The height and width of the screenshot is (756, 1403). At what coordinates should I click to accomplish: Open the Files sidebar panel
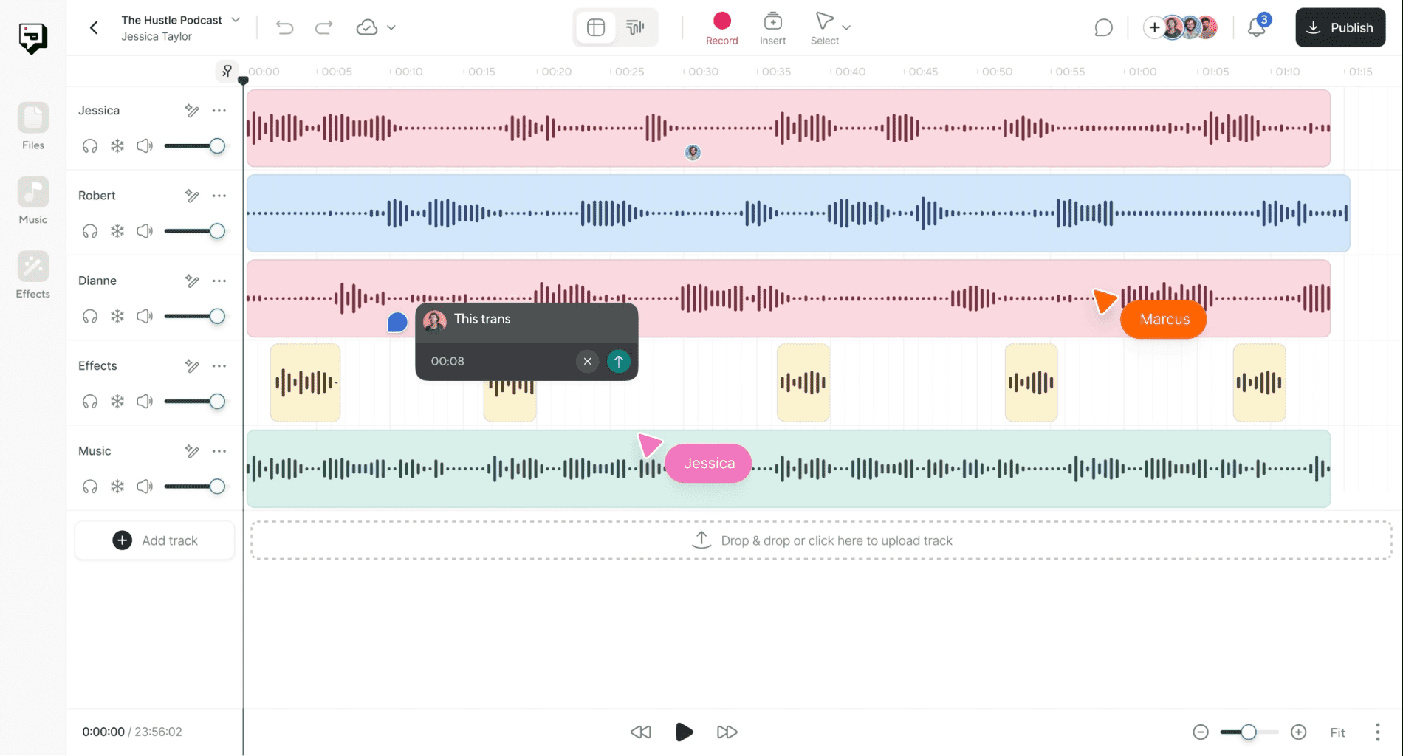33,126
